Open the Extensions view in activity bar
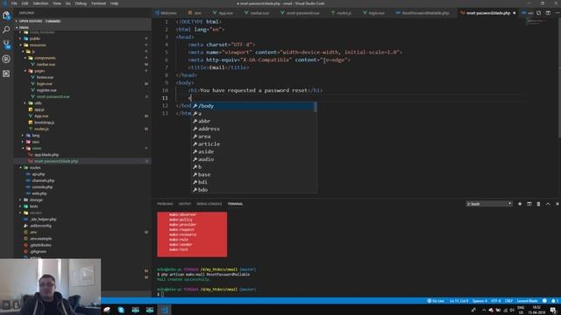Image resolution: width=561 pixels, height=315 pixels. [6, 73]
